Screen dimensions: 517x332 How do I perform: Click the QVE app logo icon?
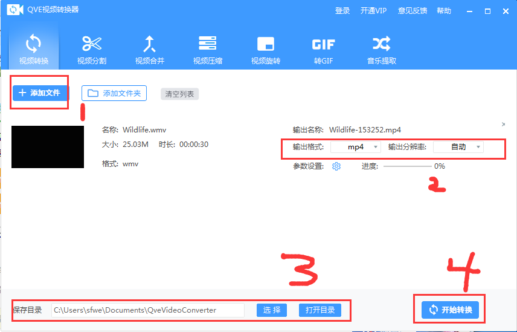15,10
